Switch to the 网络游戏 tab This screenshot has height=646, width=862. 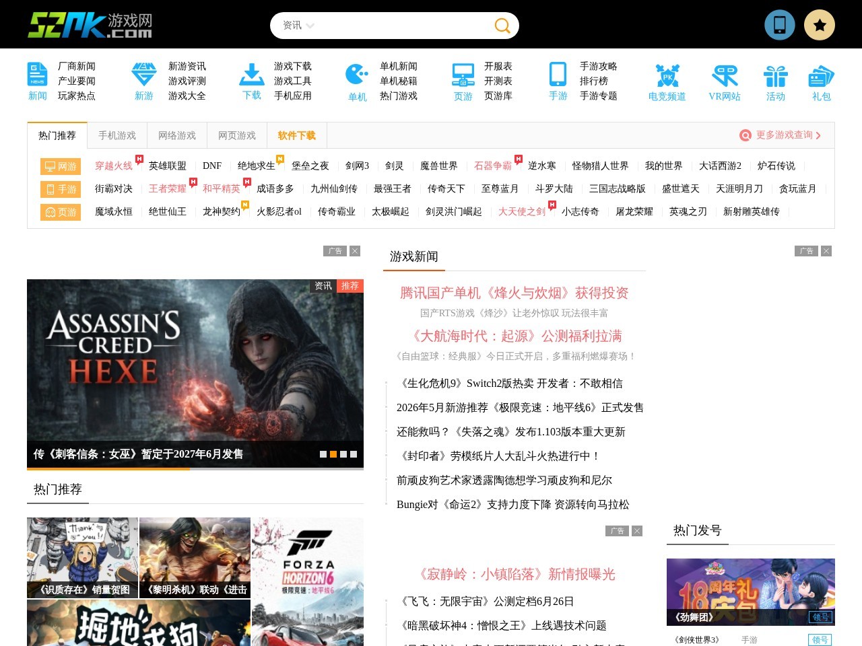tap(177, 135)
